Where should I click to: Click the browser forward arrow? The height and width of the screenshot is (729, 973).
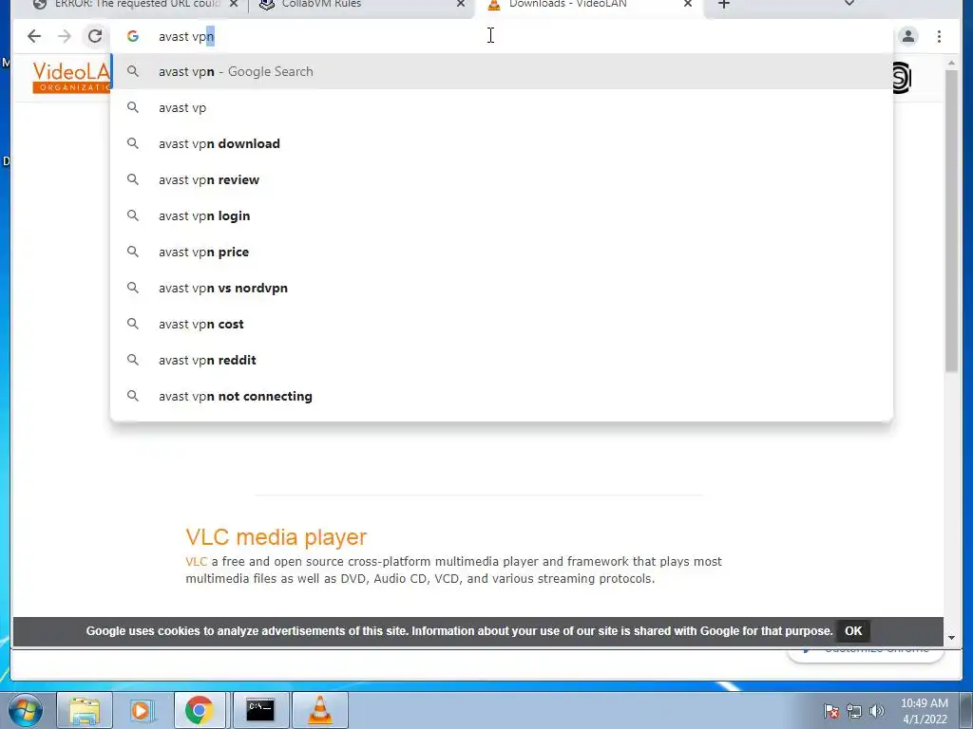pos(65,36)
